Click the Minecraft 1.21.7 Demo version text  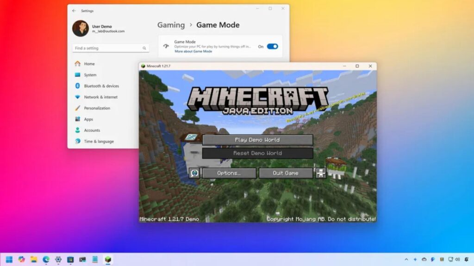pos(169,219)
